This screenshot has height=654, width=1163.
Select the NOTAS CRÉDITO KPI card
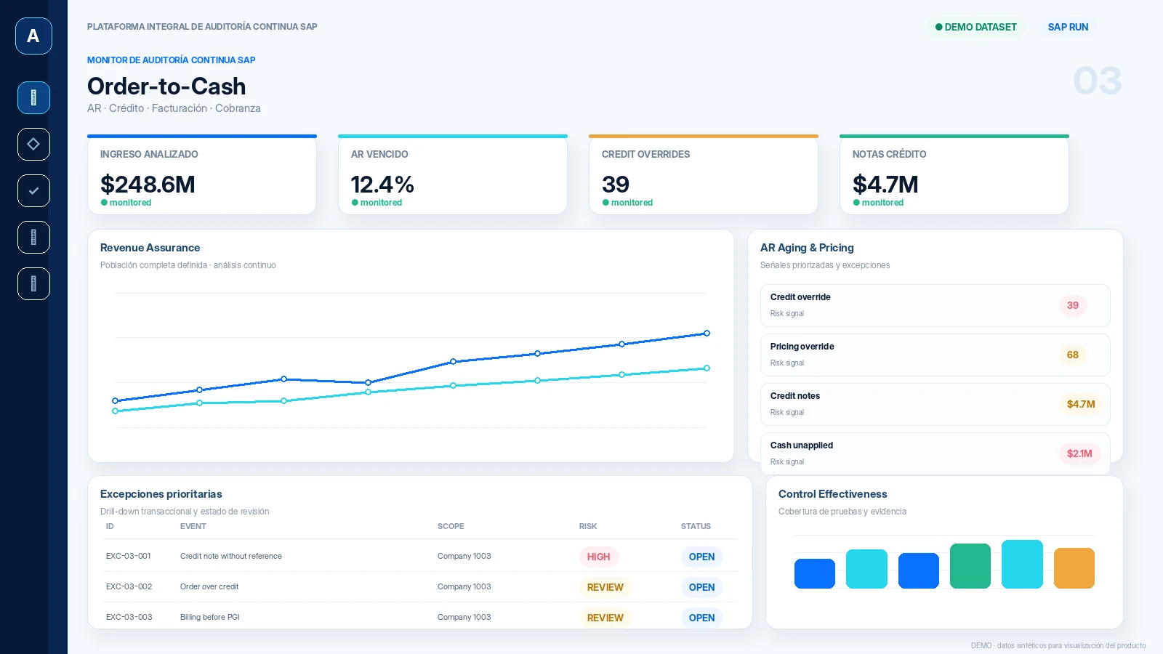954,174
